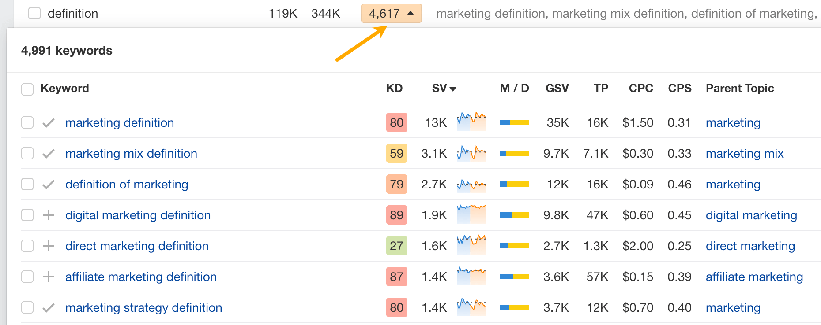This screenshot has width=821, height=325.
Task: Check the checkbox for the marketing definition row
Action: click(27, 122)
